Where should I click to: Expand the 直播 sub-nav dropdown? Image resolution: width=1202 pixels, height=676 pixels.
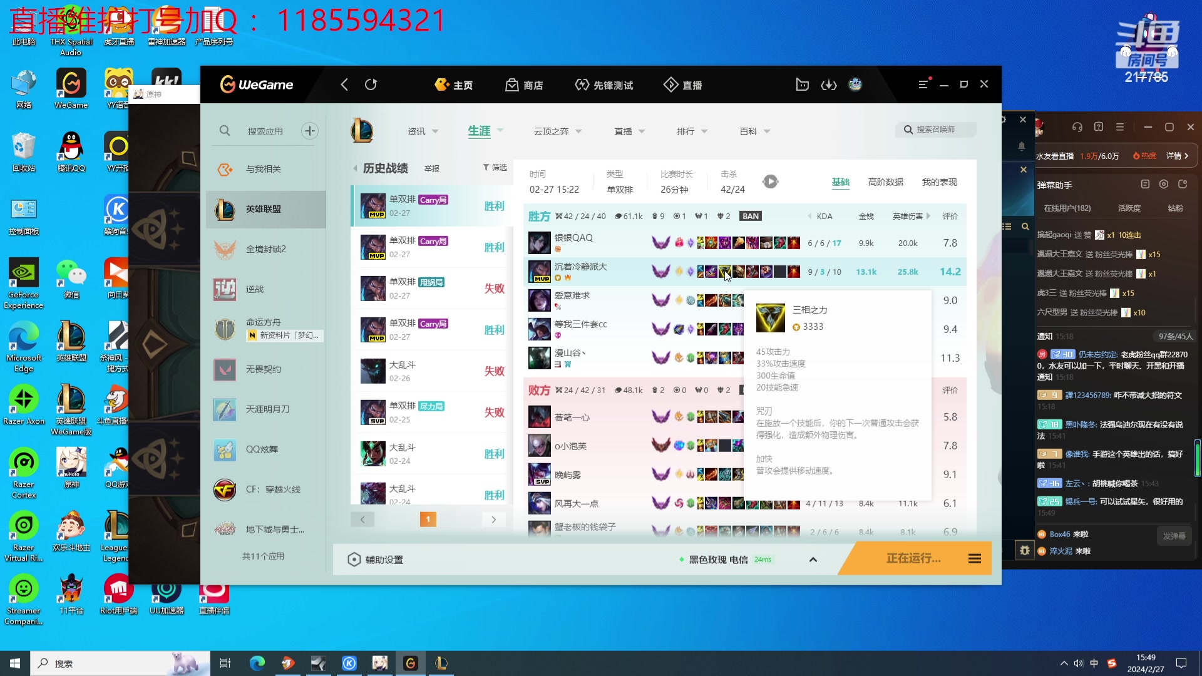click(x=642, y=131)
